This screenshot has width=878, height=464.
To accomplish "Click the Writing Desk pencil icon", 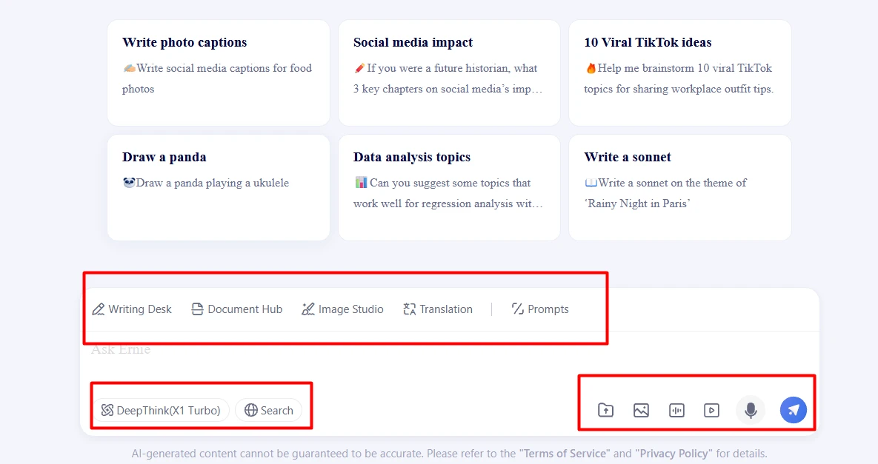I will coord(99,309).
